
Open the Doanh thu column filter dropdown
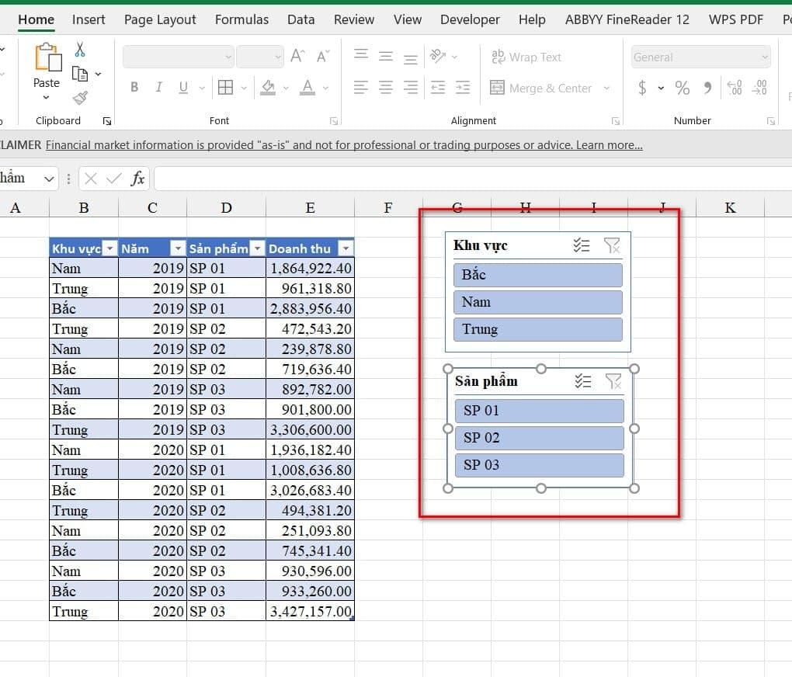pyautogui.click(x=346, y=248)
